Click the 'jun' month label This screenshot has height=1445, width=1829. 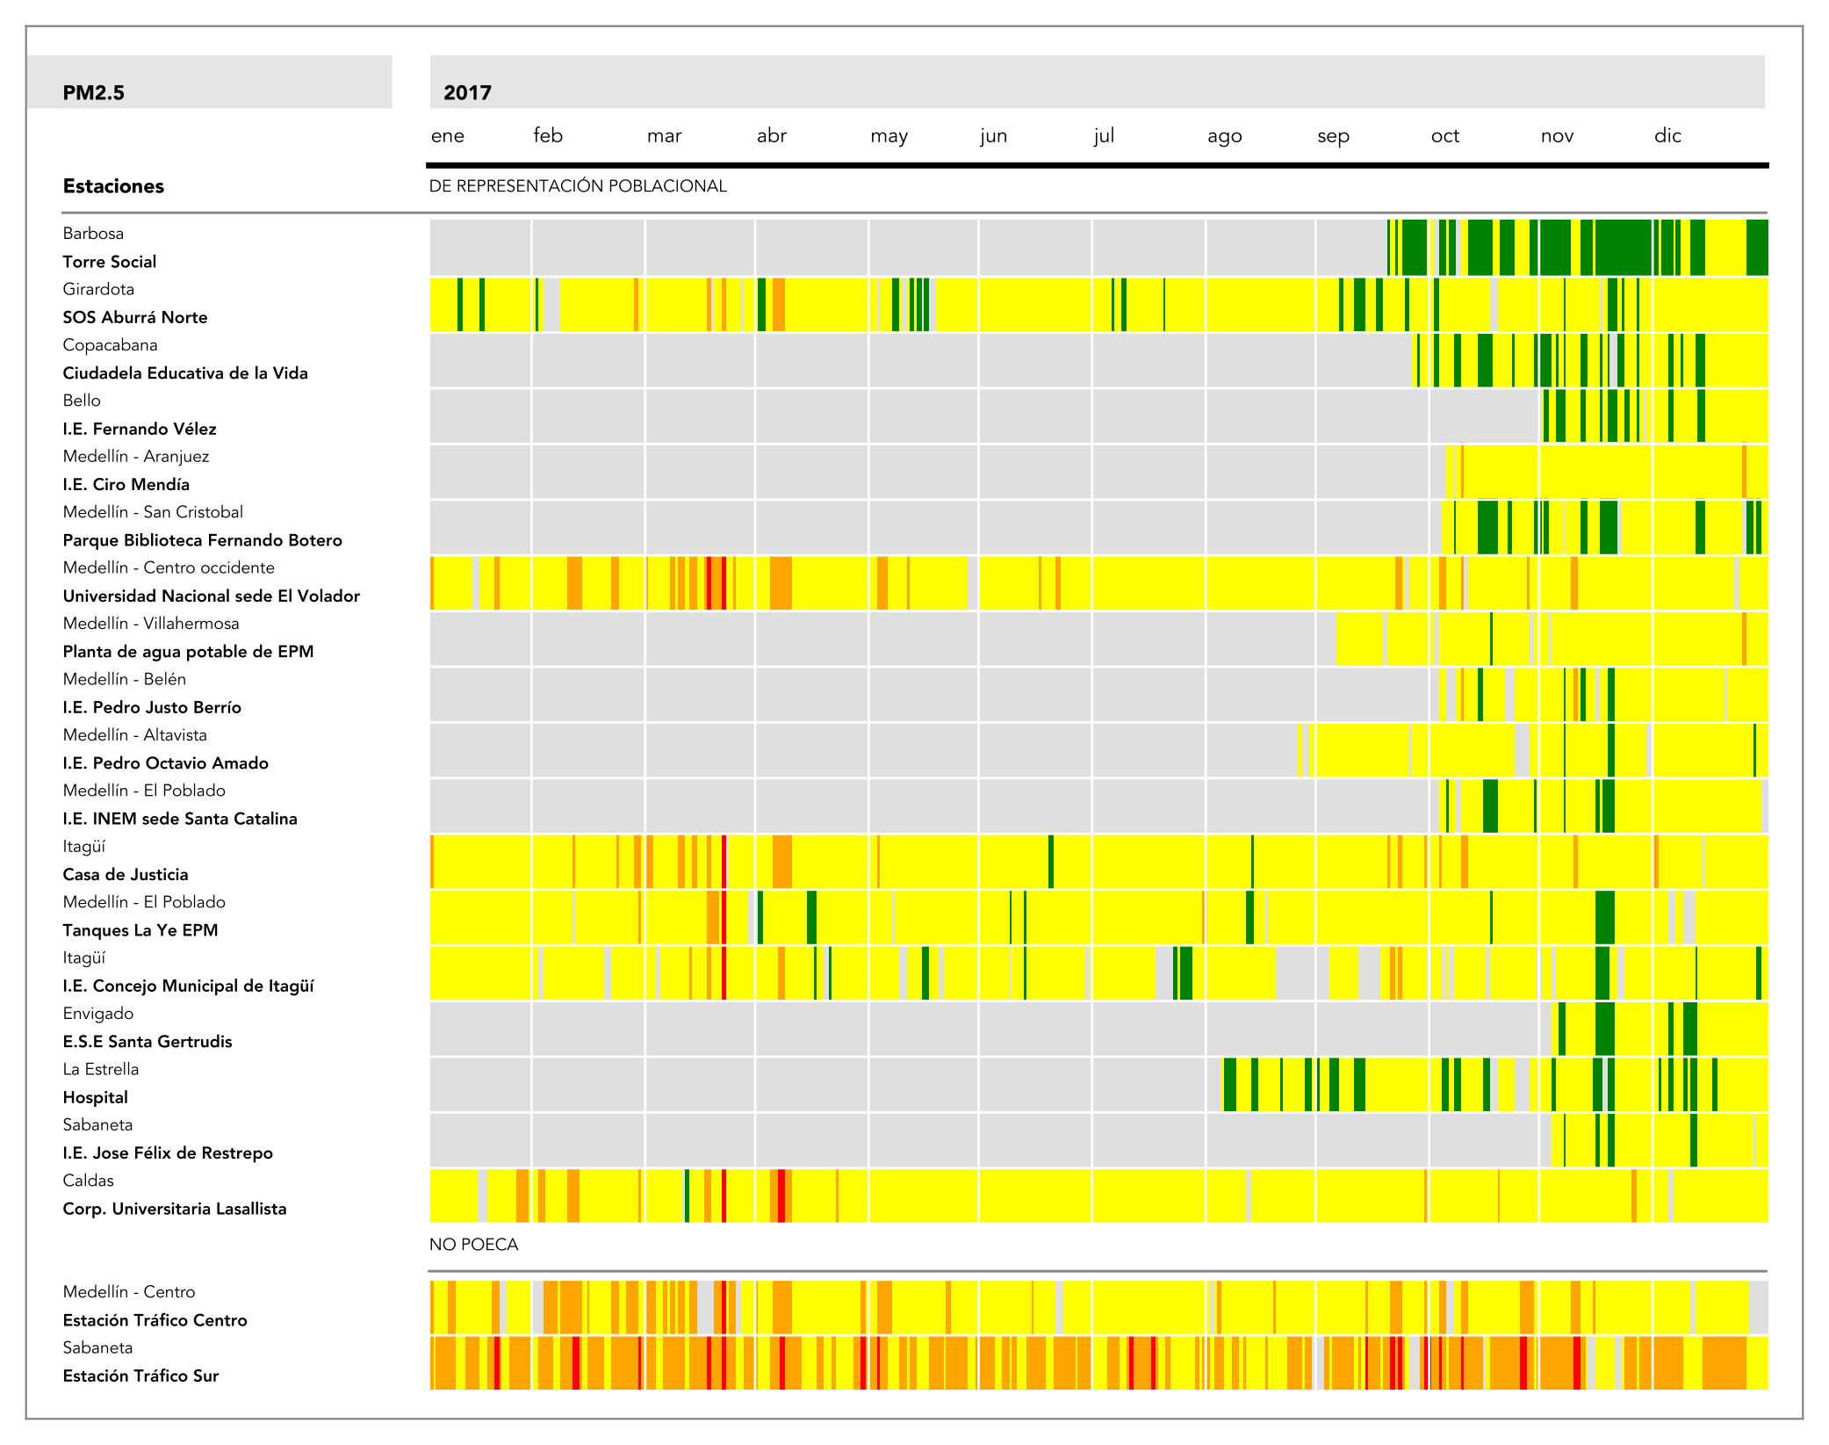993,135
